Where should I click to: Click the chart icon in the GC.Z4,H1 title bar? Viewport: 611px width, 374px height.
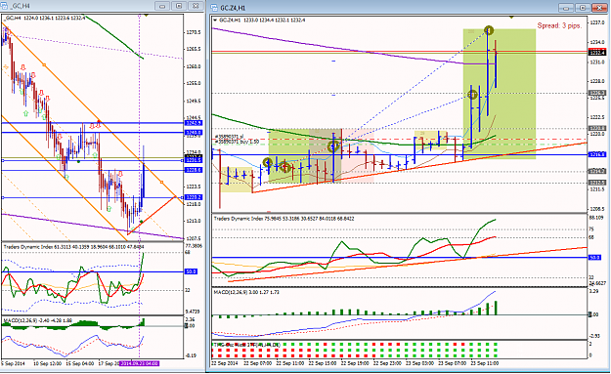pos(215,8)
